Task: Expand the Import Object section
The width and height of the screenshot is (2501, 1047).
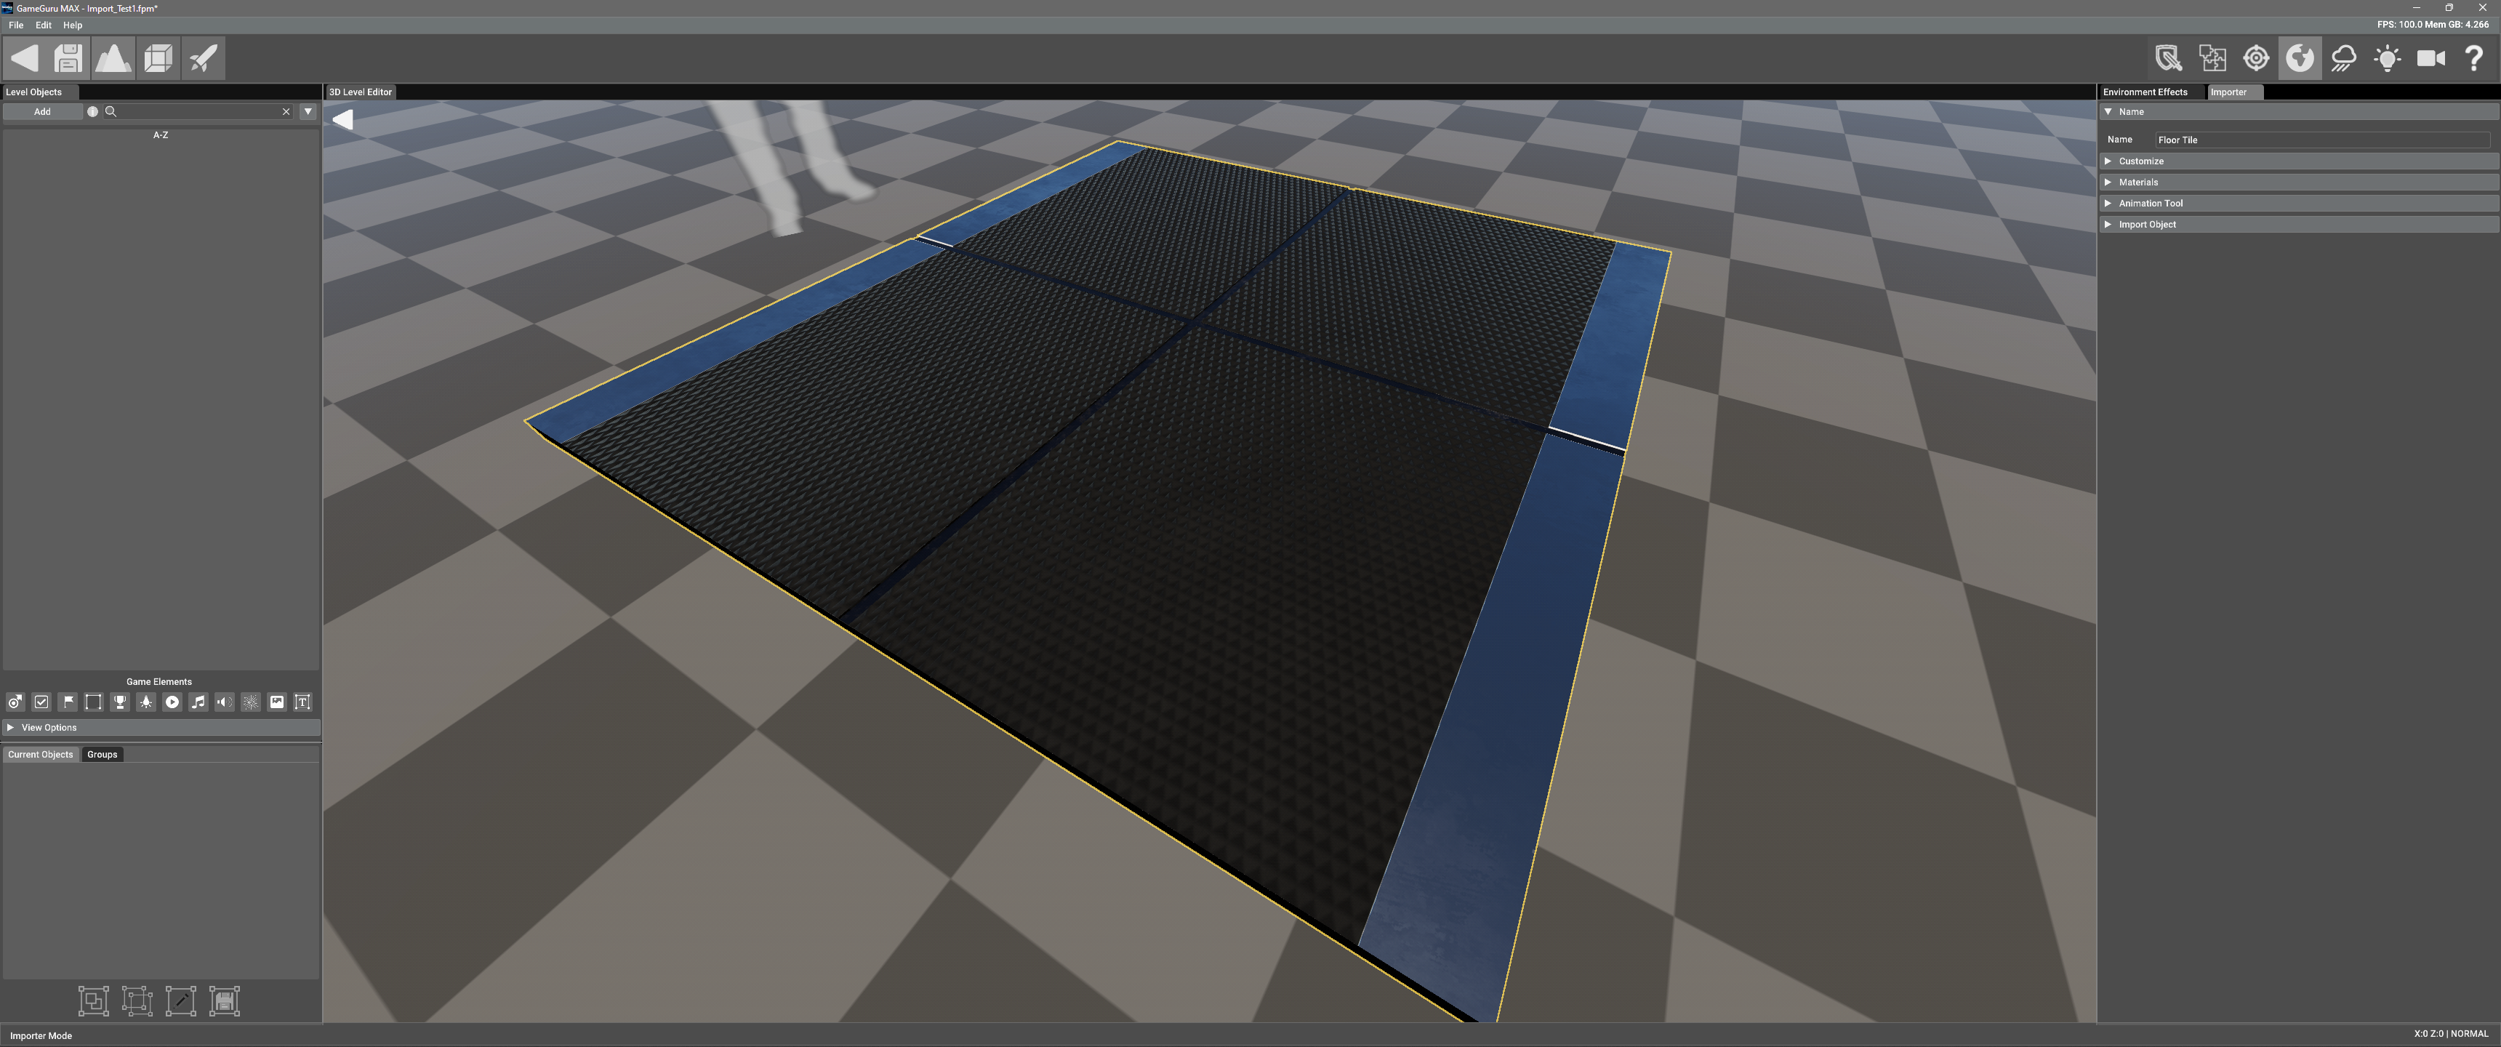Action: (x=2298, y=225)
